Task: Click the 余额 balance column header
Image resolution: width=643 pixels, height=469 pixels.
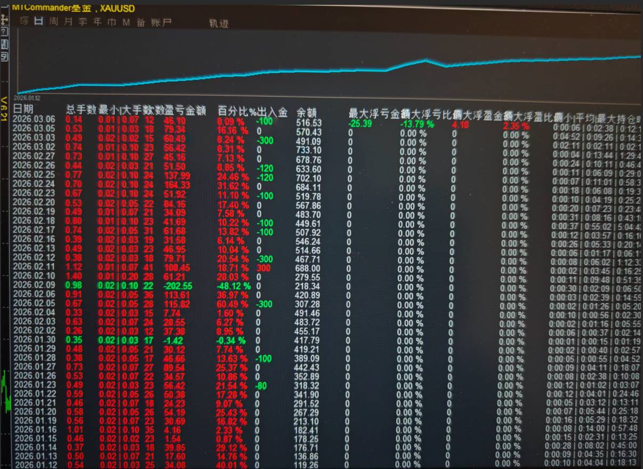Action: click(x=307, y=113)
